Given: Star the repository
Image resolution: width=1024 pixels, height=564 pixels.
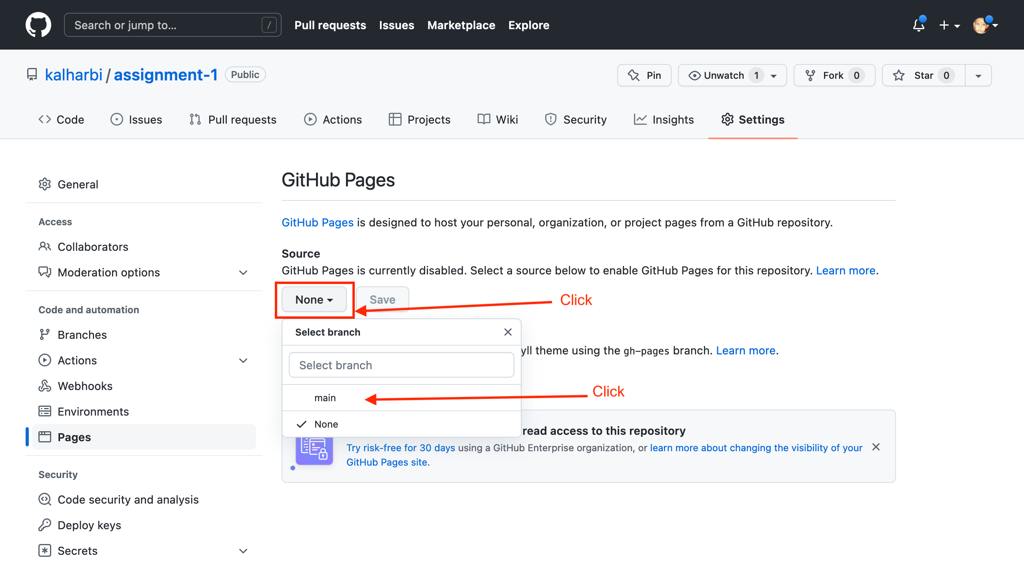Looking at the screenshot, I should (924, 75).
